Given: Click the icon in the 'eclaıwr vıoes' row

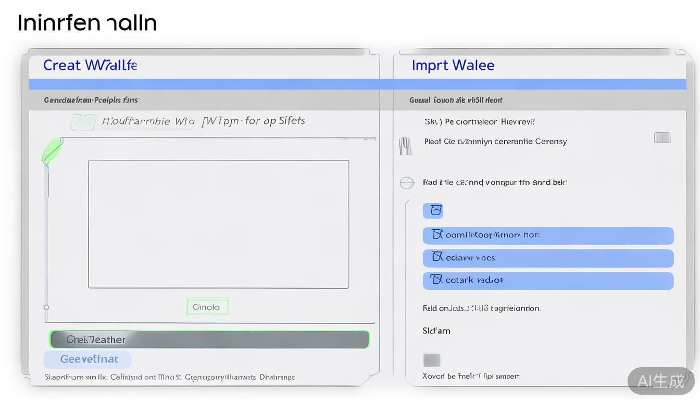Looking at the screenshot, I should [437, 257].
